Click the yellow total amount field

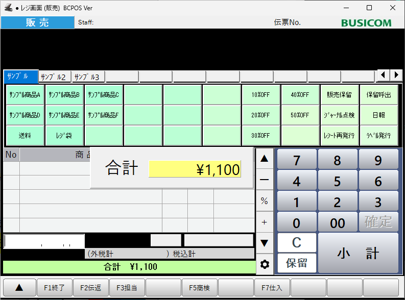pos(195,169)
